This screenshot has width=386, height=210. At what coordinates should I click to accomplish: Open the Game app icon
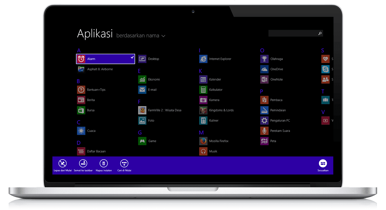pyautogui.click(x=142, y=141)
